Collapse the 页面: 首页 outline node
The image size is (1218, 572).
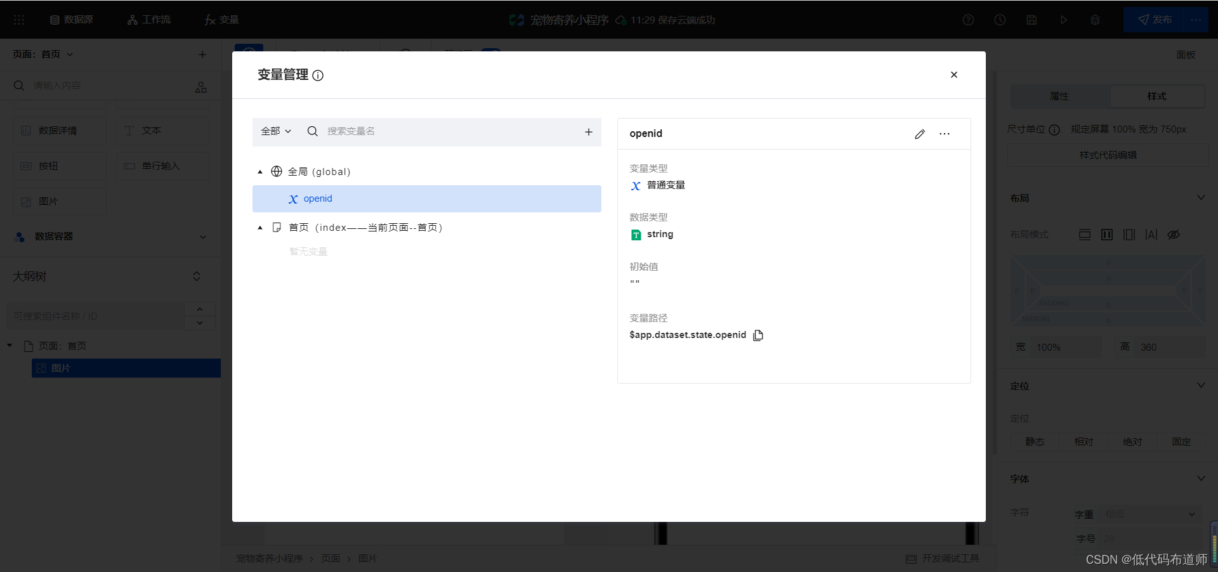[x=10, y=346]
